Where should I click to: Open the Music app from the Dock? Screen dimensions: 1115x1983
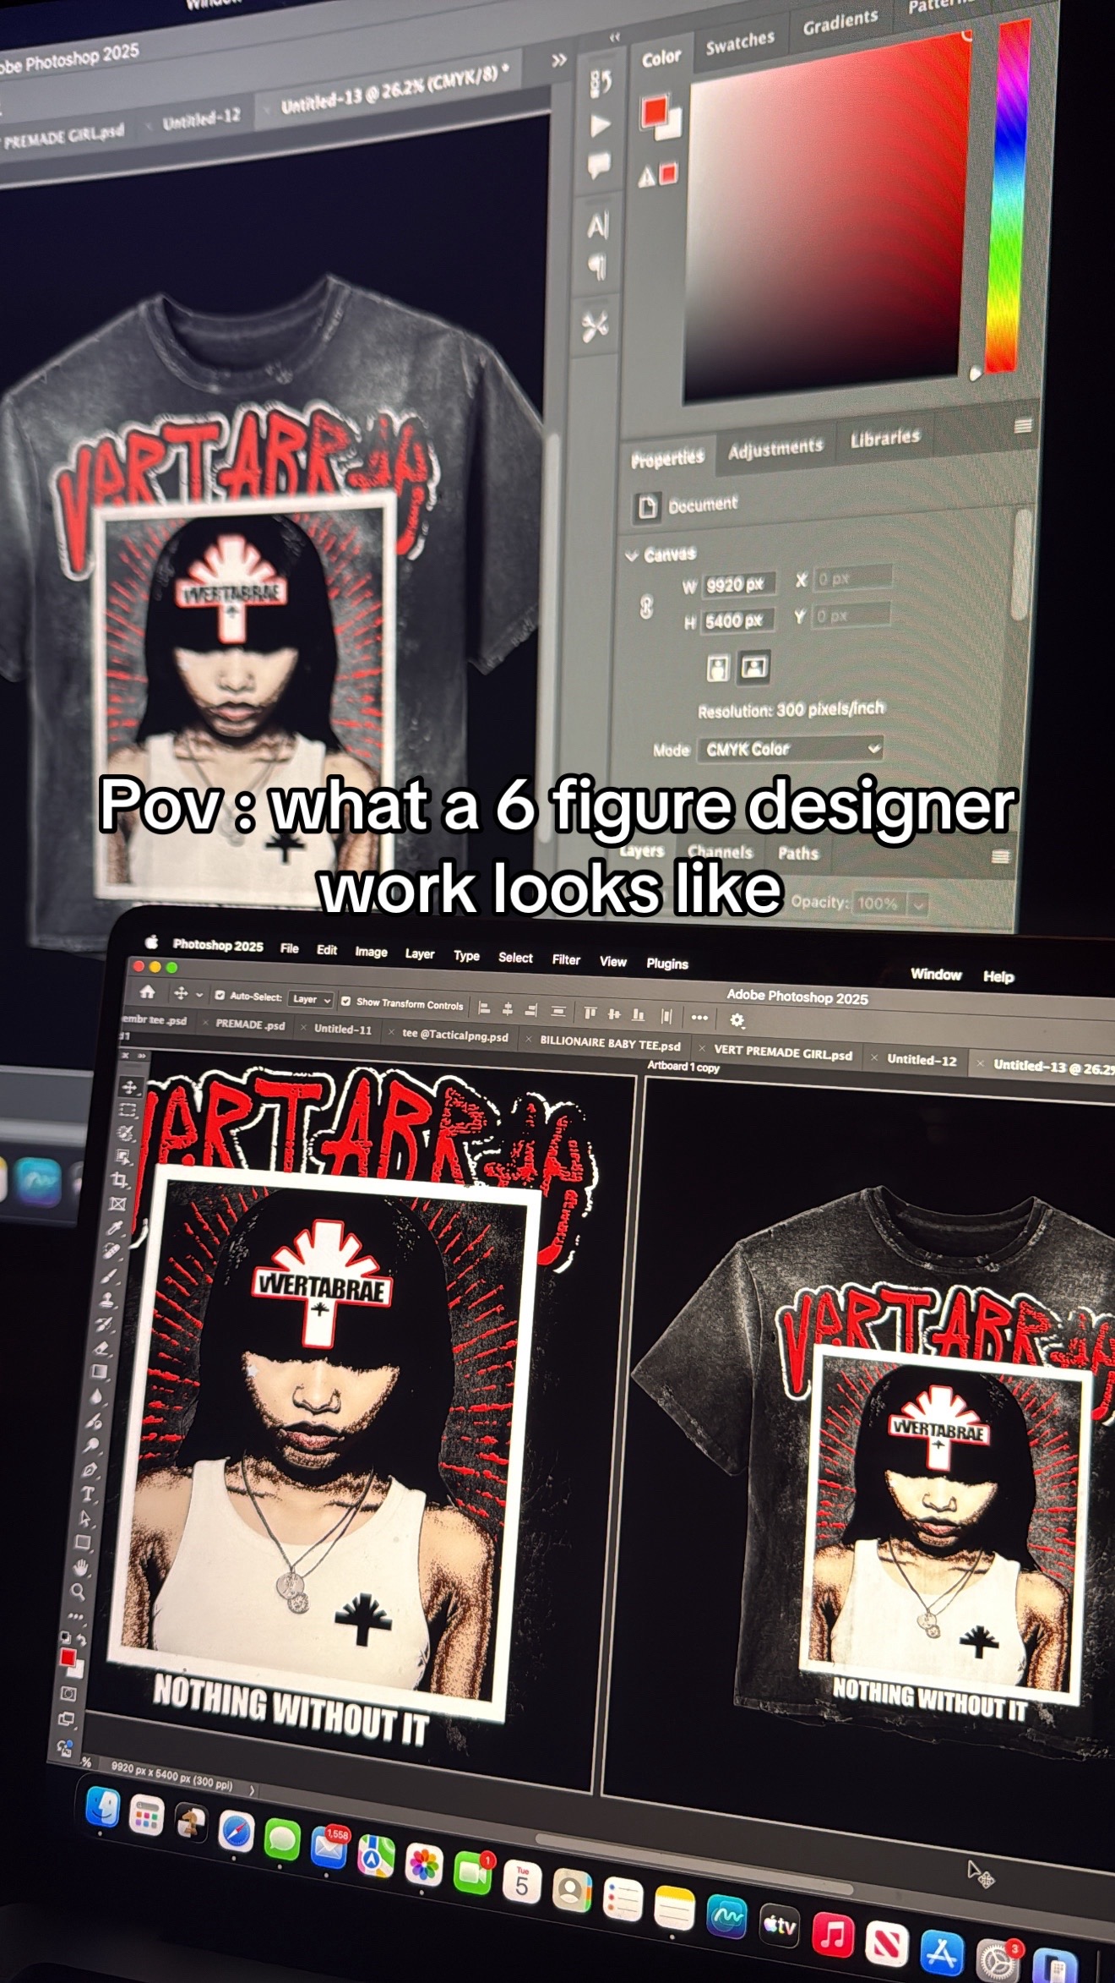pyautogui.click(x=832, y=1937)
